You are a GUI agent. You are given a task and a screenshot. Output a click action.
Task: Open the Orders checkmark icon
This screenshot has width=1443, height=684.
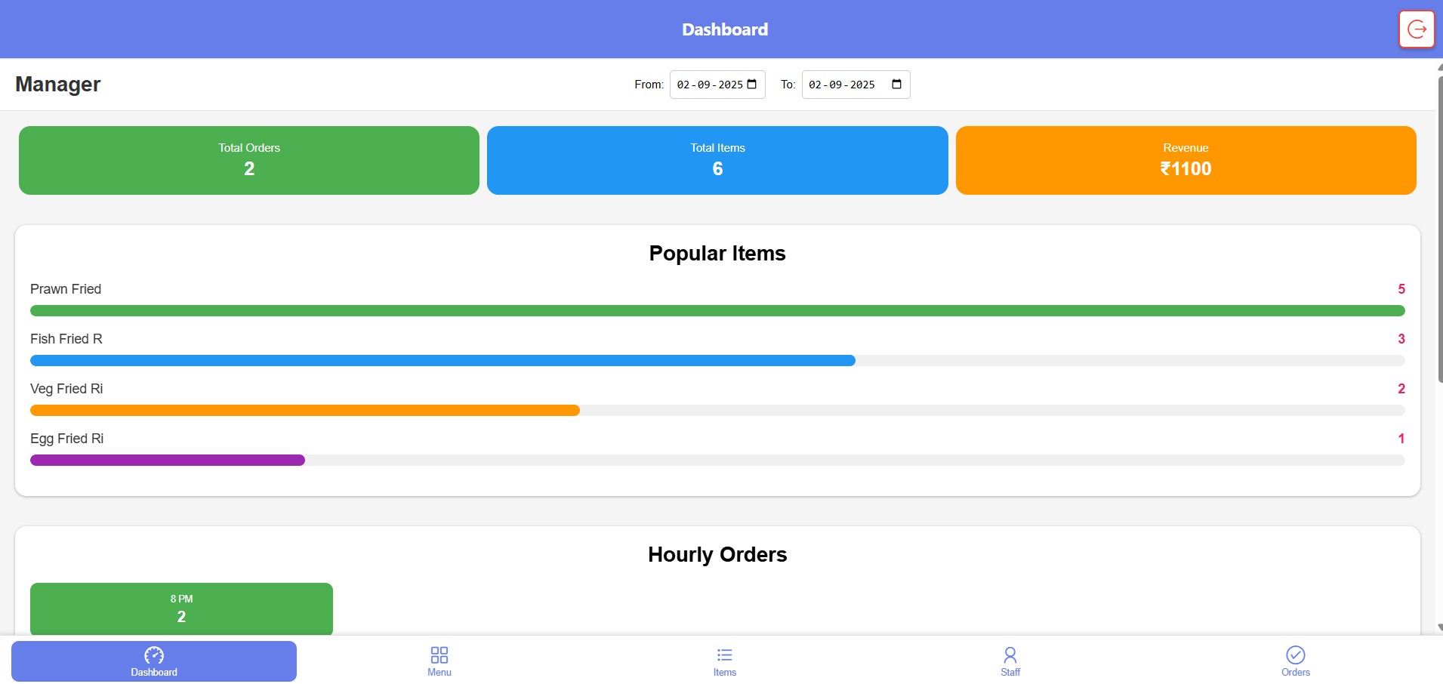click(x=1295, y=654)
